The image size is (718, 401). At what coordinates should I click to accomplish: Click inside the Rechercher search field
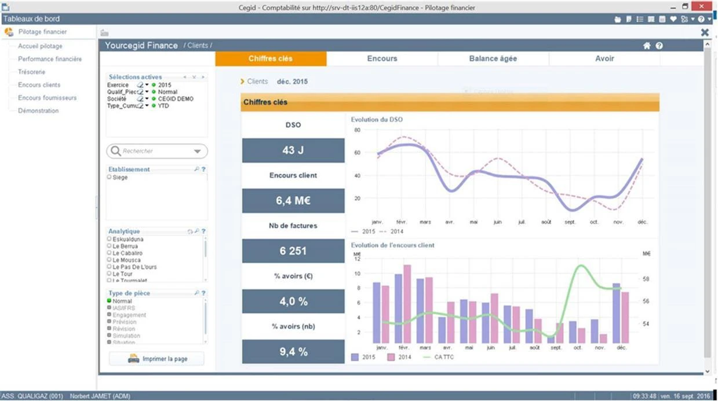pos(152,151)
